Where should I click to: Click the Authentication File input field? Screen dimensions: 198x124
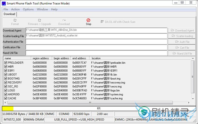(96, 42)
